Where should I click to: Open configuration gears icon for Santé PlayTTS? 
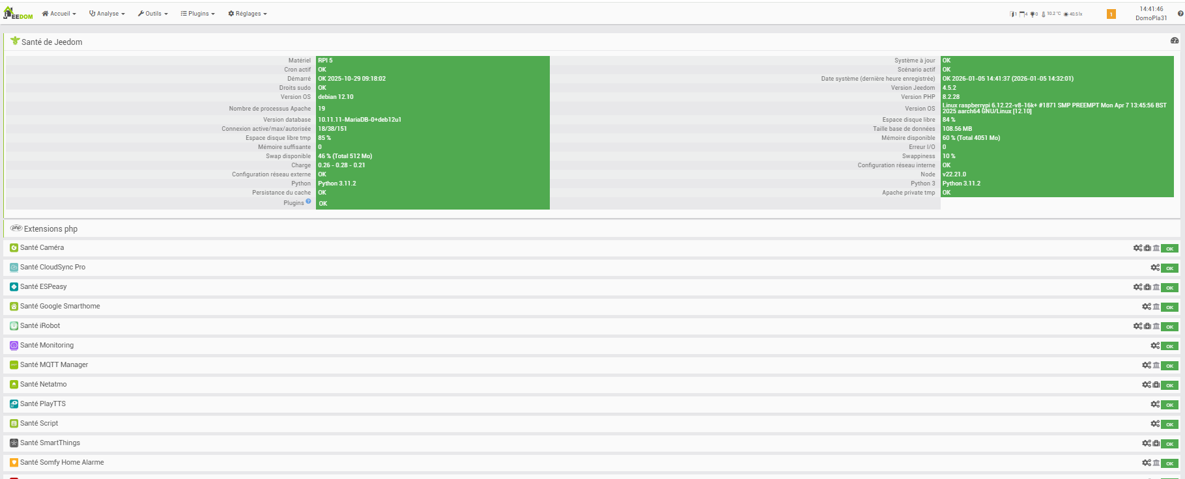point(1155,404)
